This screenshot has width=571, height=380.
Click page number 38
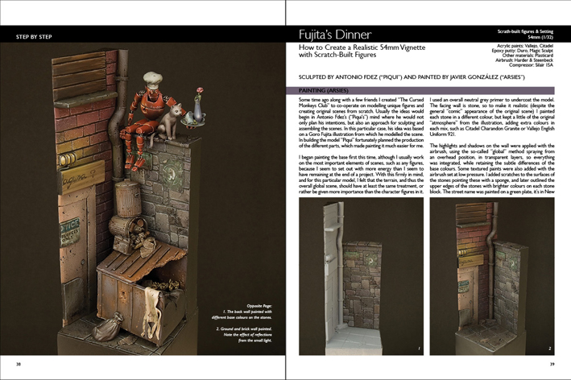point(19,364)
